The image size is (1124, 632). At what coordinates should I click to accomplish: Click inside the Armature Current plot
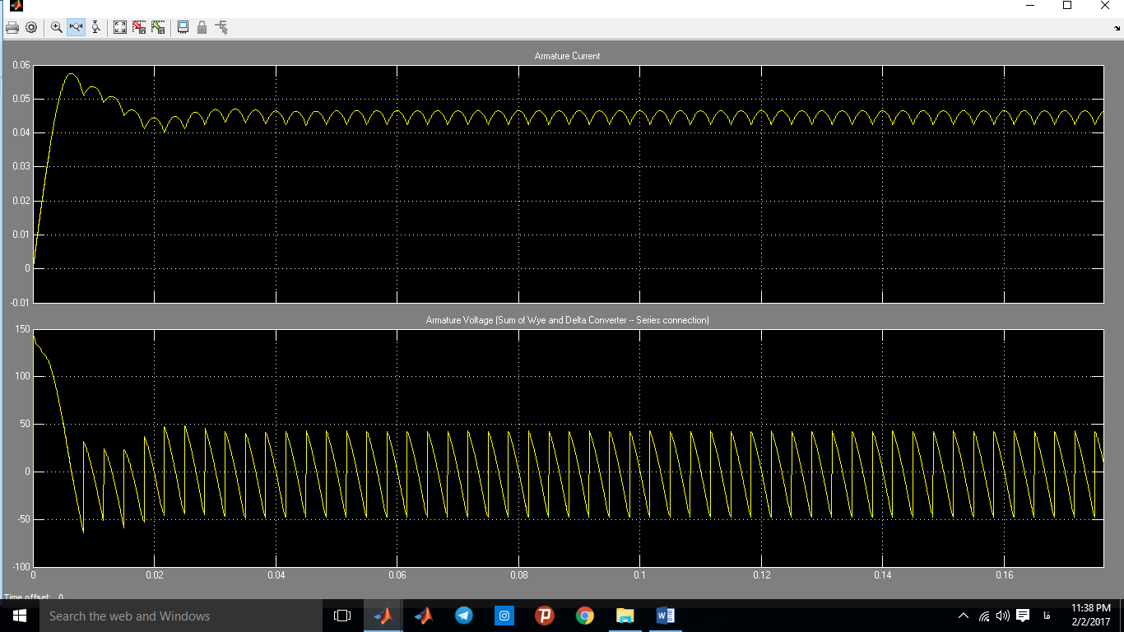coord(568,206)
